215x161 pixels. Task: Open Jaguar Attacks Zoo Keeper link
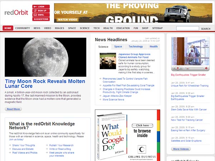117,96
